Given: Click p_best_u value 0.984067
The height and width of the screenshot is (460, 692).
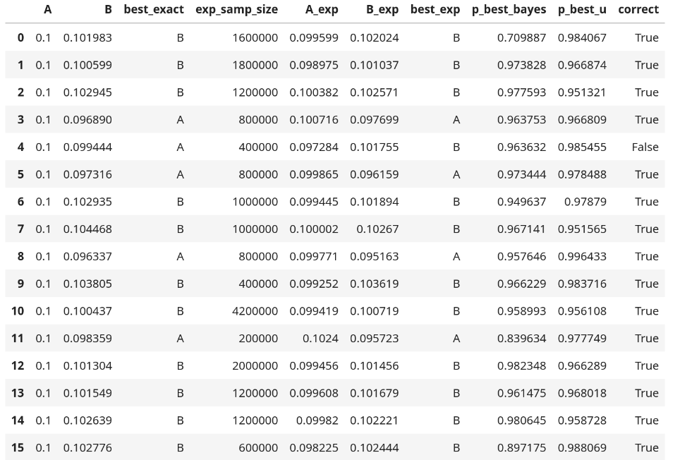Looking at the screenshot, I should click(582, 38).
